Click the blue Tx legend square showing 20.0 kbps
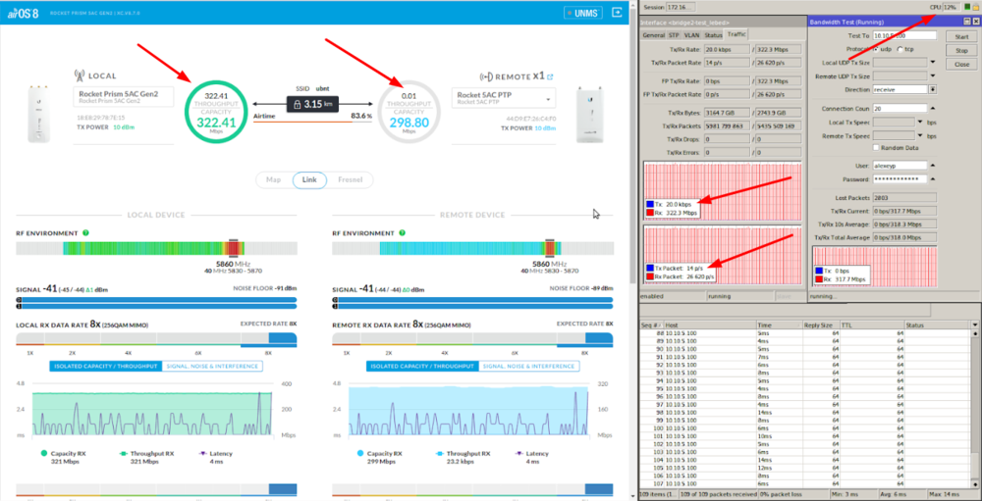The width and height of the screenshot is (982, 501). pos(652,204)
